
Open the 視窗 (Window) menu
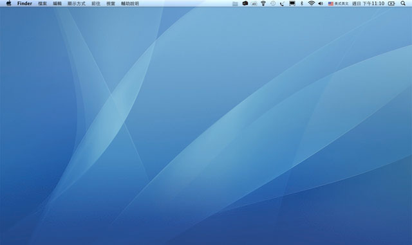(x=111, y=4)
